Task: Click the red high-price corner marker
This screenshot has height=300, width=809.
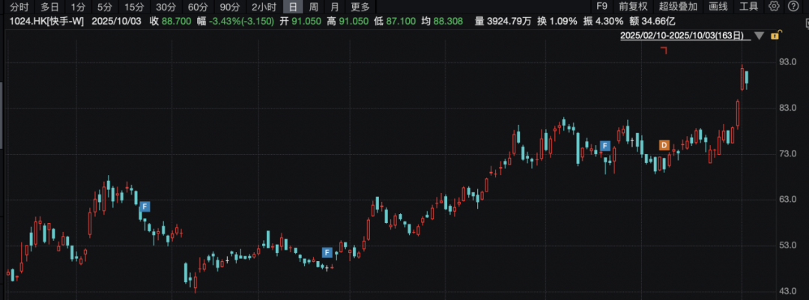Action: click(x=664, y=50)
